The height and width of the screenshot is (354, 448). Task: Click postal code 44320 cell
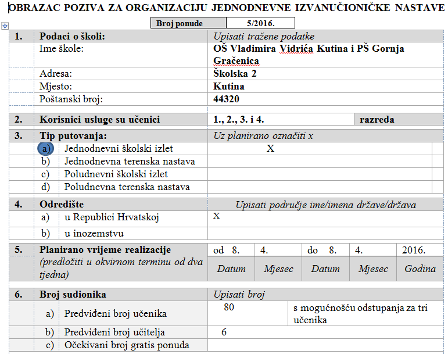click(326, 99)
